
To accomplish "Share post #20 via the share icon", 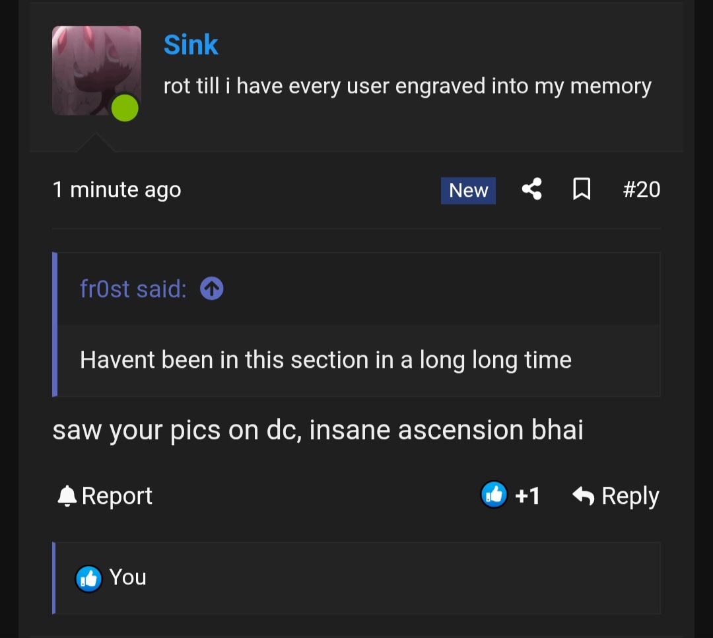I will click(531, 189).
